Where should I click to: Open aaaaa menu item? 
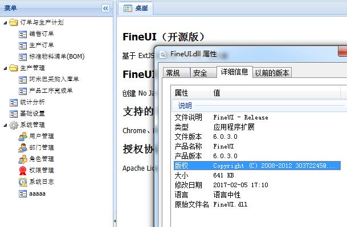[37, 194]
